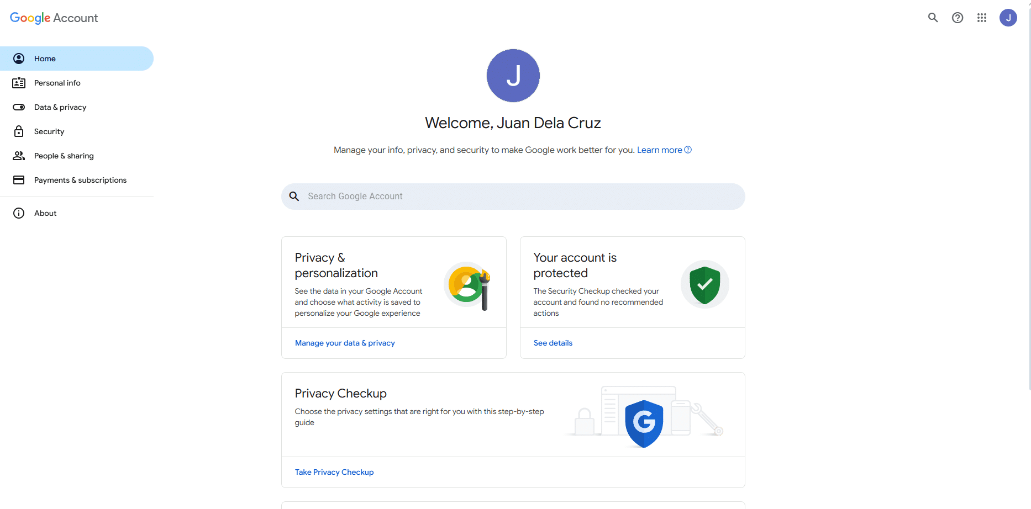
Task: Select Security from the left navigation
Action: (49, 131)
